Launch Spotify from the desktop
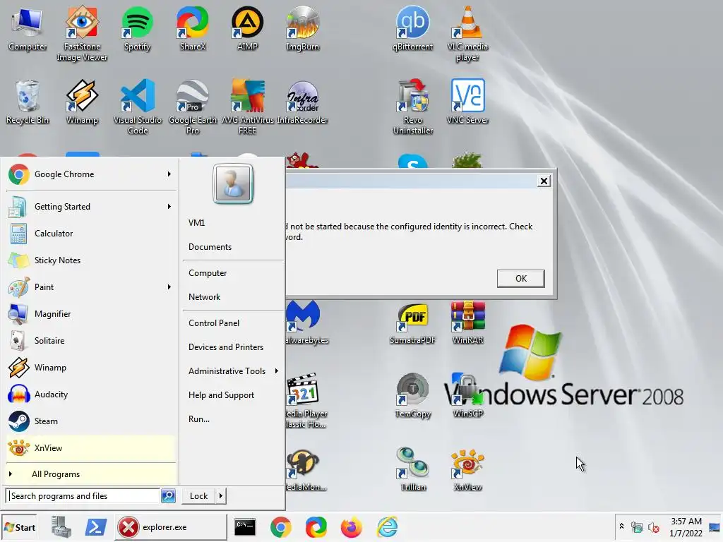The height and width of the screenshot is (542, 723). pos(137,28)
